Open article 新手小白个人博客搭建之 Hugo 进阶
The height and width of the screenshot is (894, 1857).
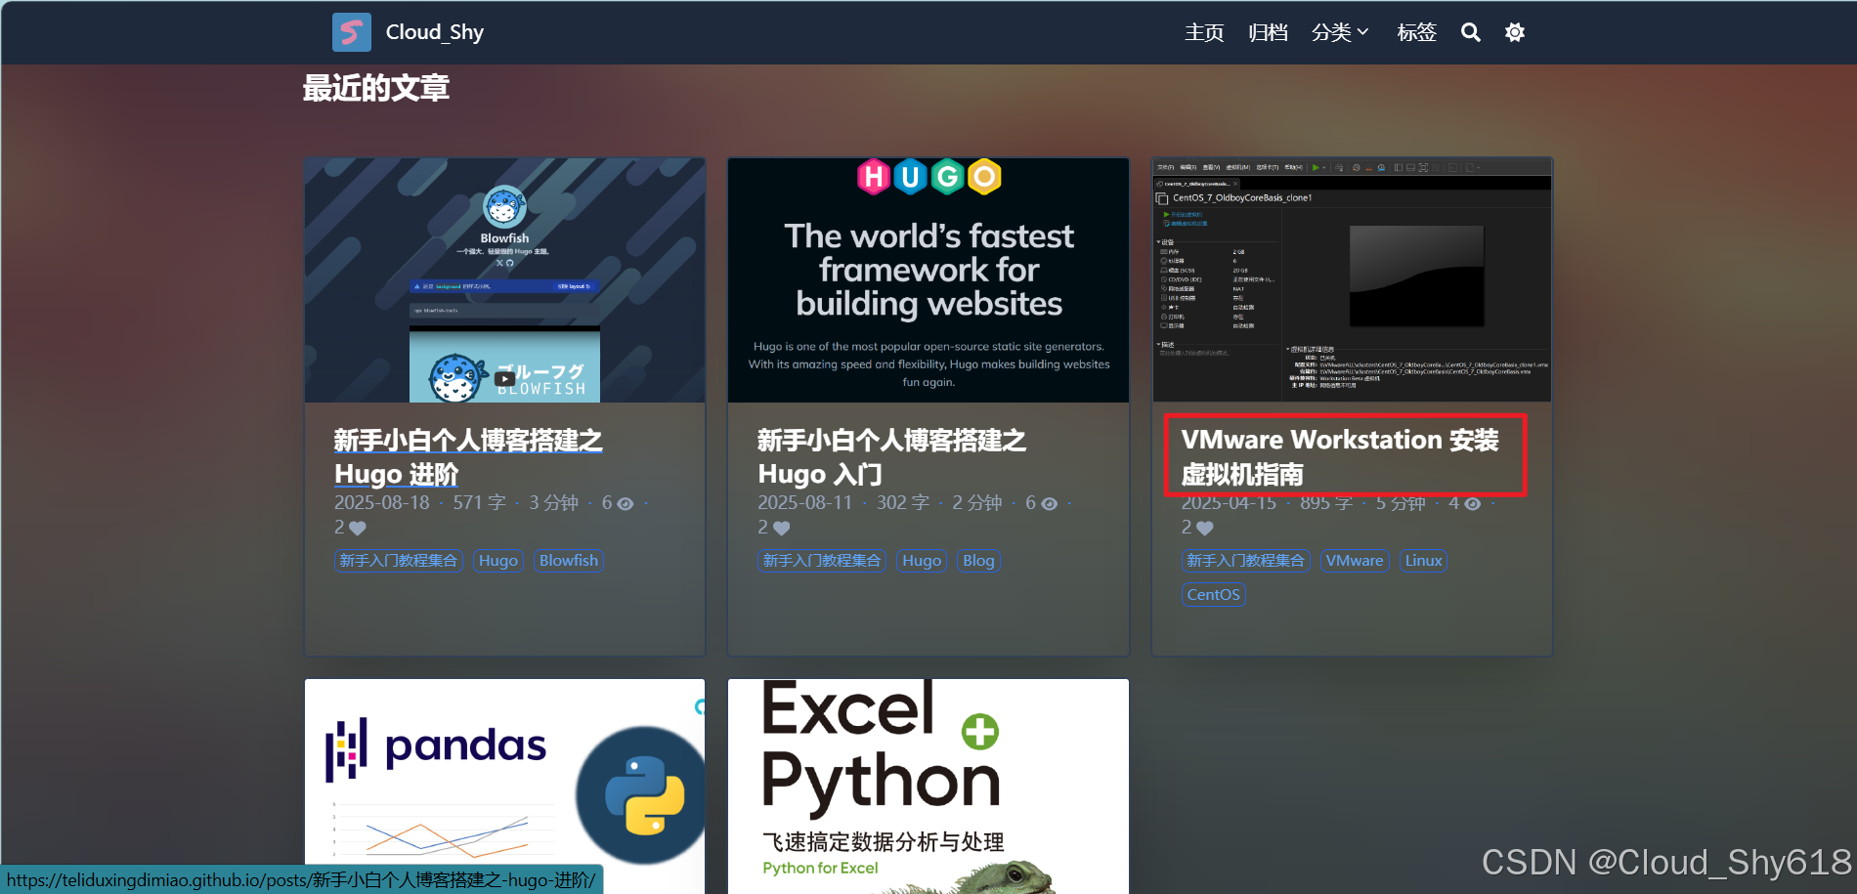[x=468, y=457]
